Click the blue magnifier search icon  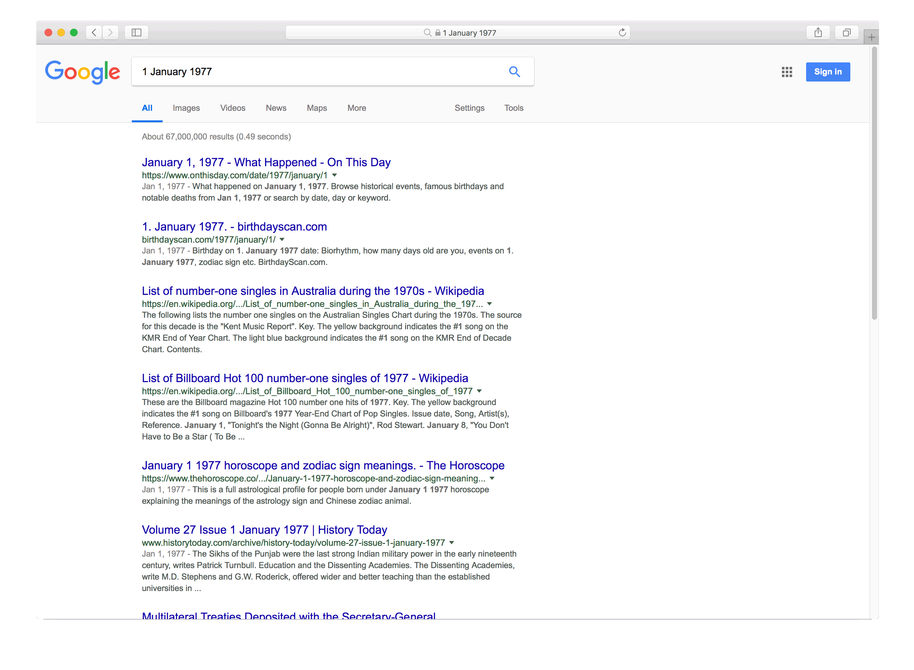(514, 72)
